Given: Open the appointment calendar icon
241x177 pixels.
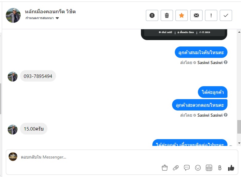Looking at the screenshot, I should (209, 168).
